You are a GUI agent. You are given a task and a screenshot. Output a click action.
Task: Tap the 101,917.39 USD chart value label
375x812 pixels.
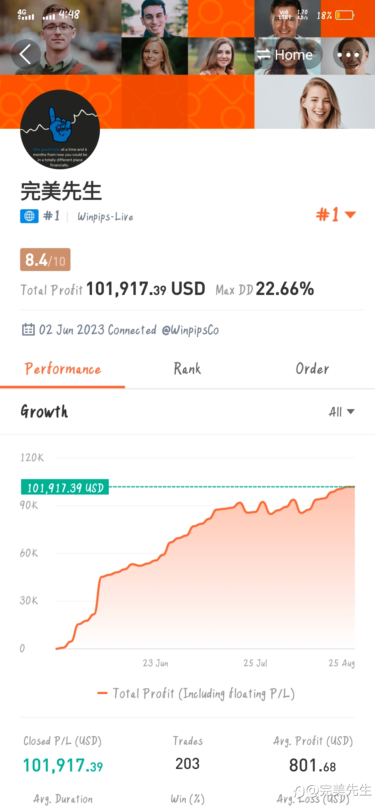(x=65, y=488)
